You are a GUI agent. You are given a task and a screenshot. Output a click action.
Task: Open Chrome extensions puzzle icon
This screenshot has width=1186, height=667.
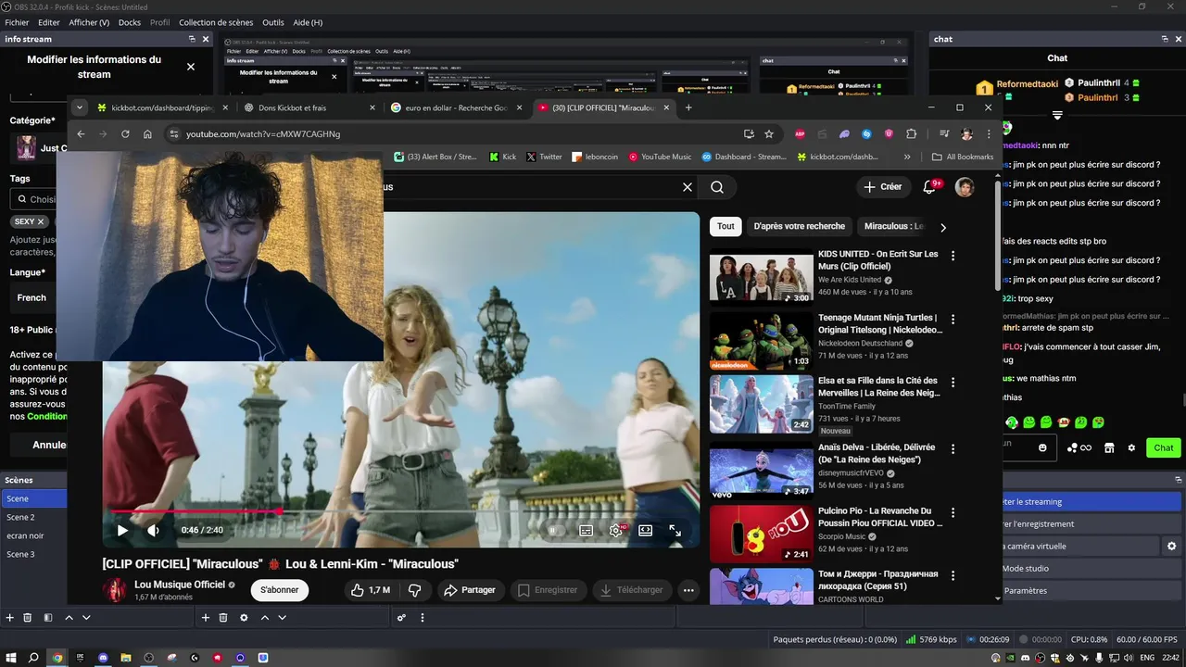click(x=911, y=134)
